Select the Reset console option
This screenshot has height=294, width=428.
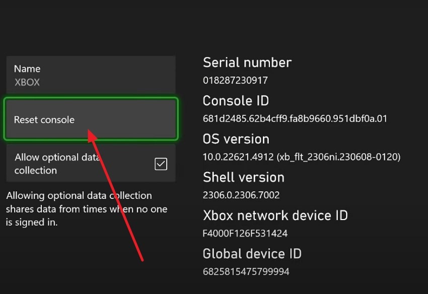45,120
